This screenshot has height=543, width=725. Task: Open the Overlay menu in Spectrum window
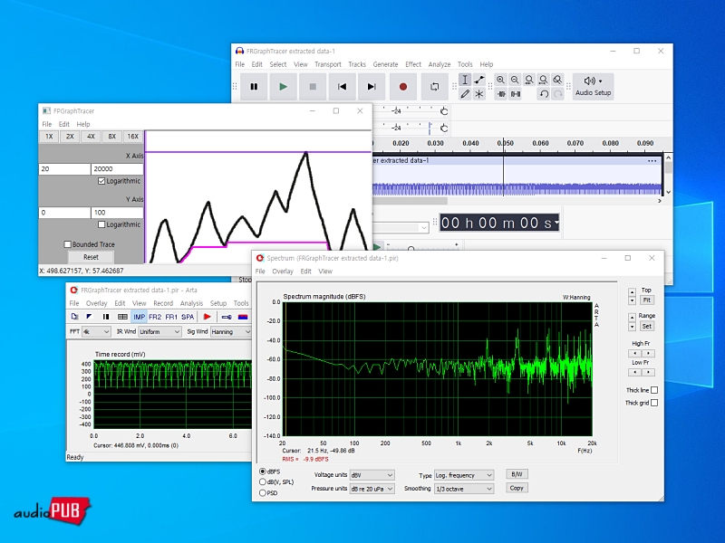[283, 271]
